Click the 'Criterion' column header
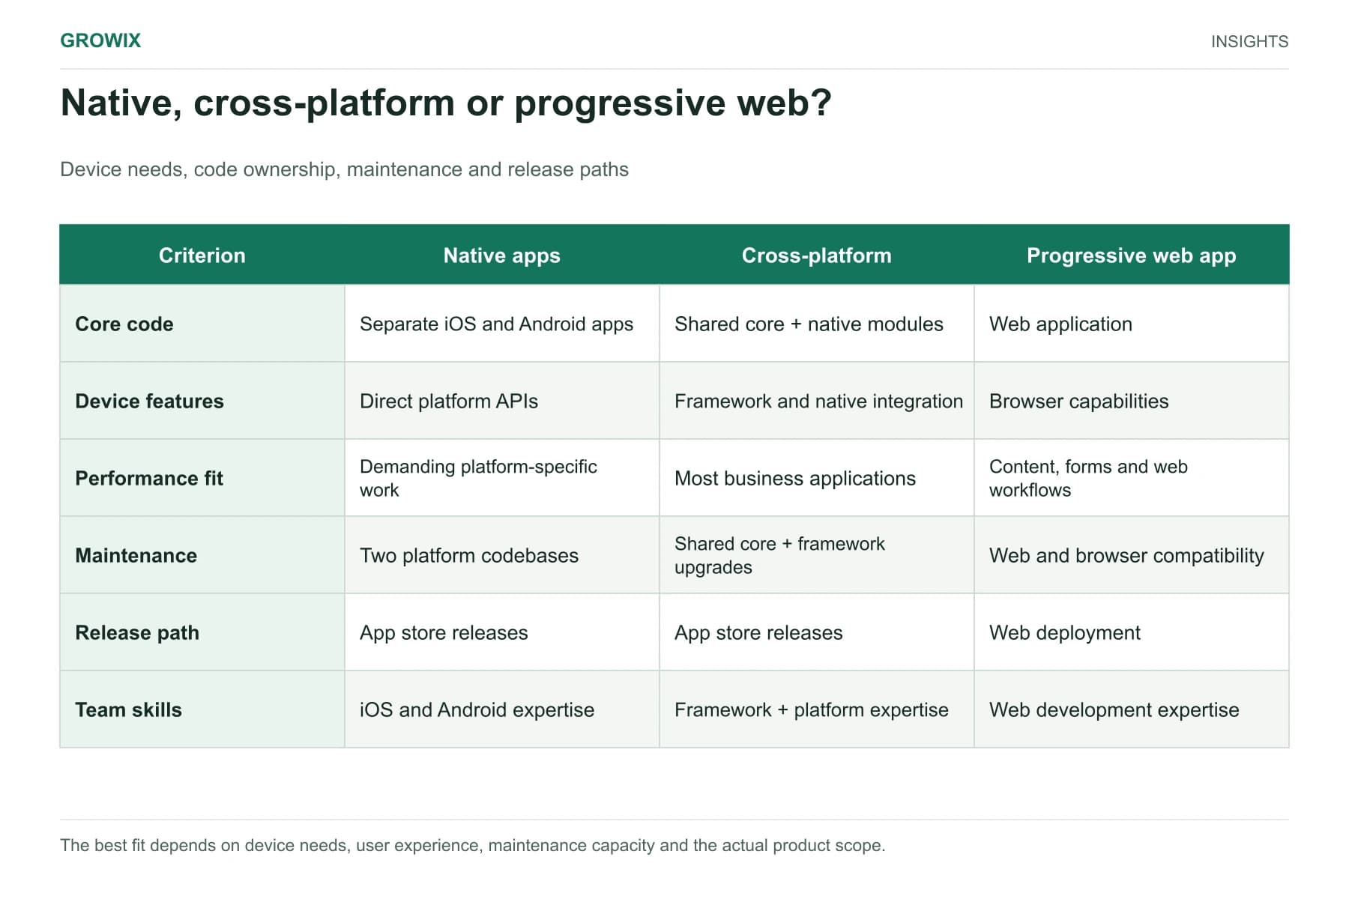1349x899 pixels. pos(202,255)
